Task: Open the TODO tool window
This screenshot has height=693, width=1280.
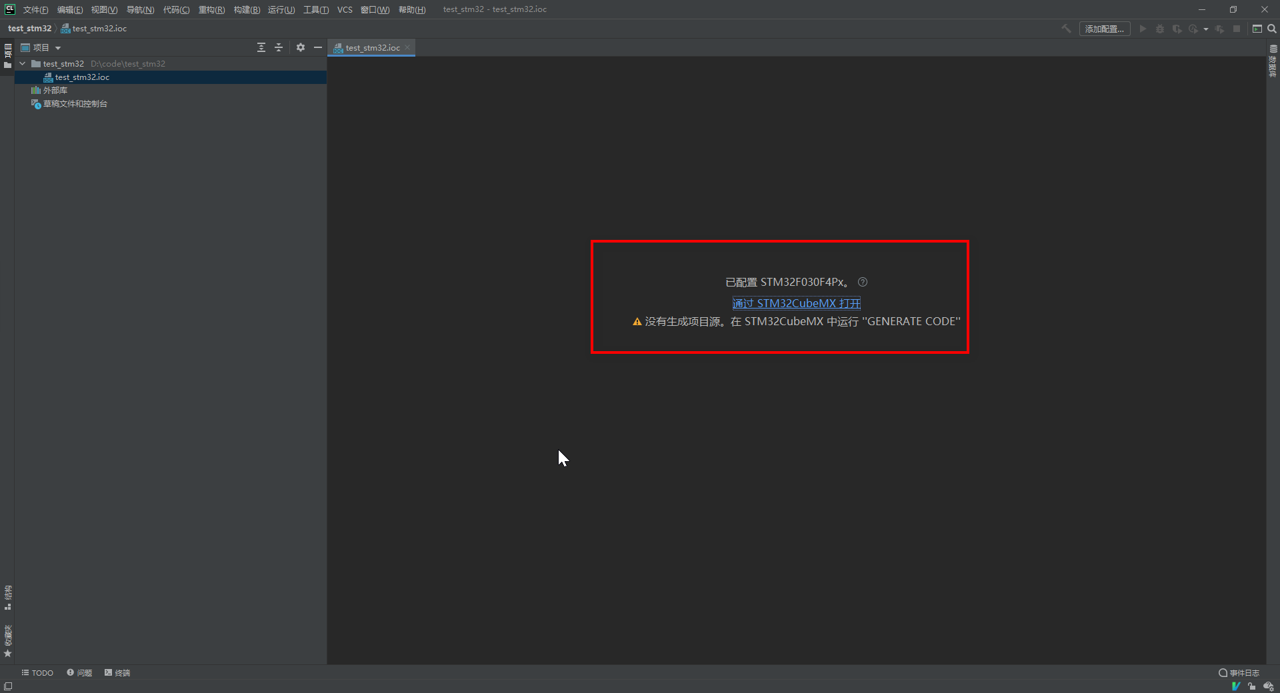Action: click(37, 672)
